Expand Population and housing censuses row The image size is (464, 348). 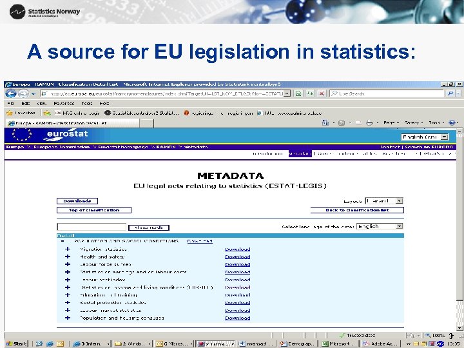pos(68,318)
